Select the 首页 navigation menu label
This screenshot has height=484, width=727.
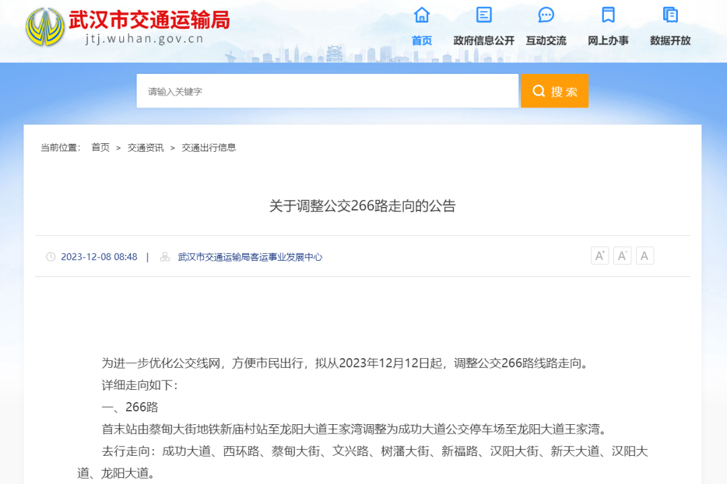[x=421, y=40]
